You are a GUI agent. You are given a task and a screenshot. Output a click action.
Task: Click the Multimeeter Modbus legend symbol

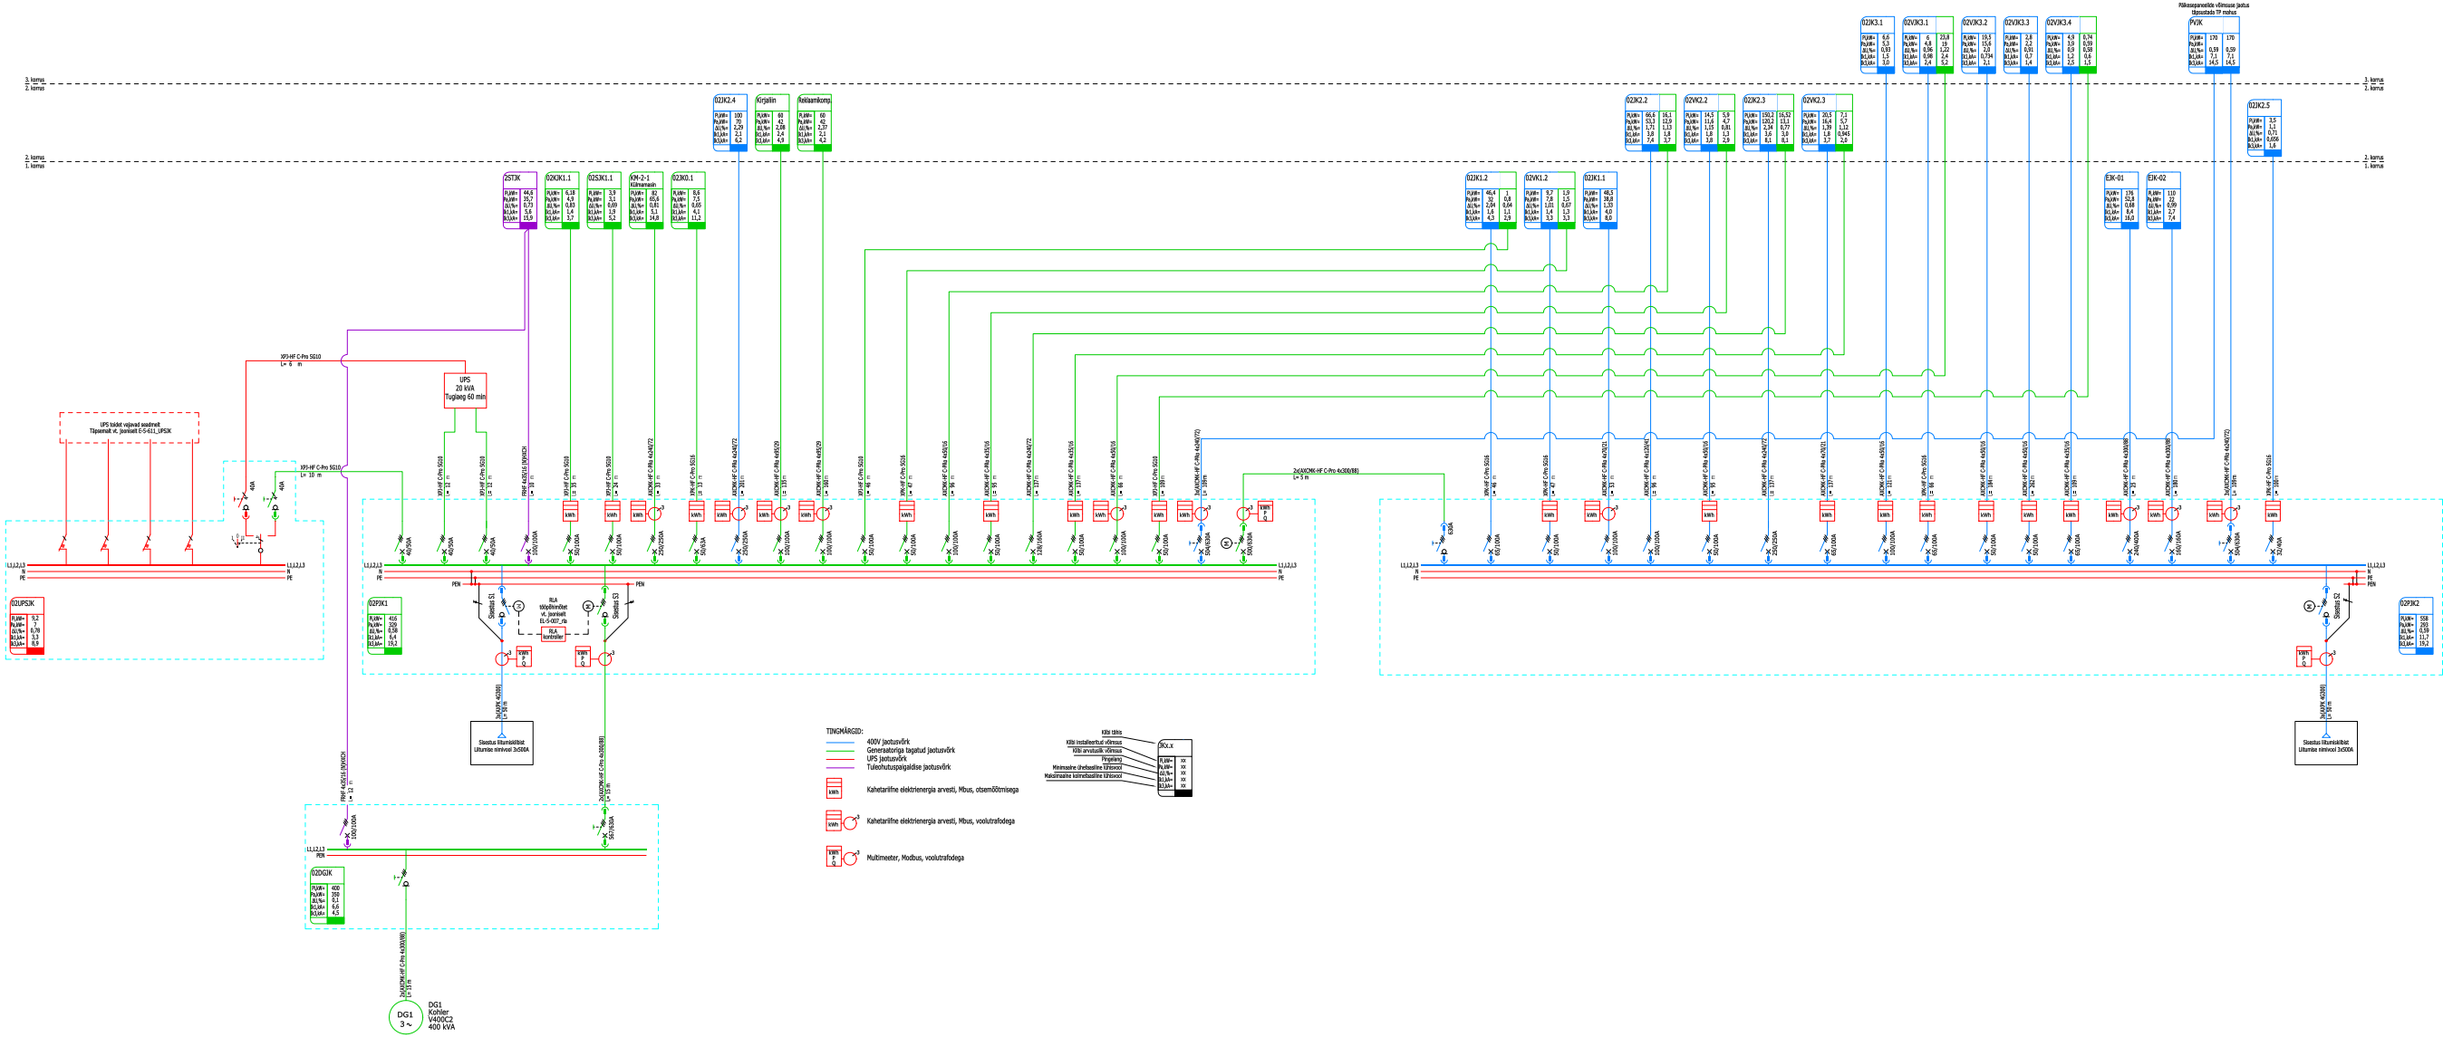(841, 858)
